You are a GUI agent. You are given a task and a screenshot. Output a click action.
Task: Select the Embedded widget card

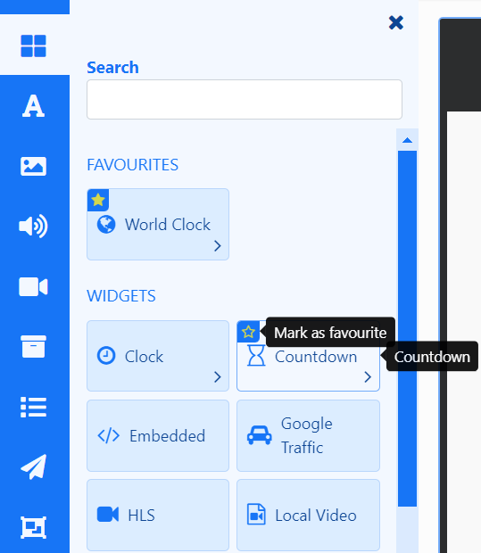point(158,435)
